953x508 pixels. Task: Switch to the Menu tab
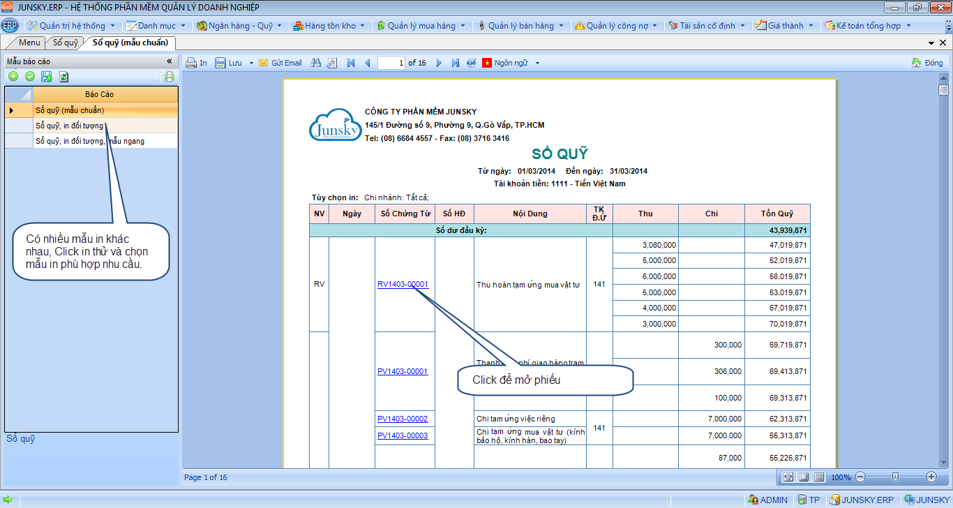coord(29,43)
